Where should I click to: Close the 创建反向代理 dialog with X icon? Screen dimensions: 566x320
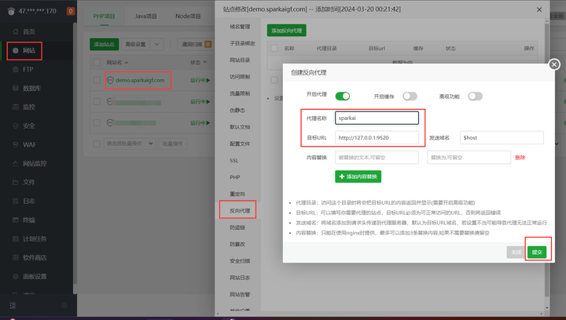(553, 64)
